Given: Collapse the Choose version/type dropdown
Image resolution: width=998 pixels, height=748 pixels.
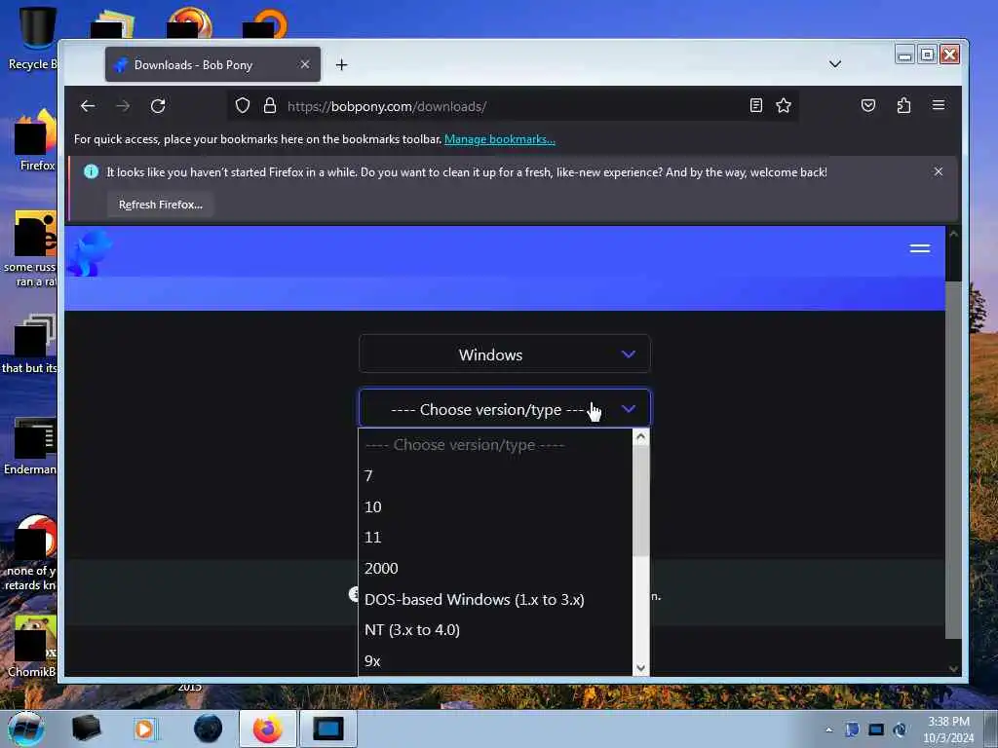Looking at the screenshot, I should coord(505,409).
